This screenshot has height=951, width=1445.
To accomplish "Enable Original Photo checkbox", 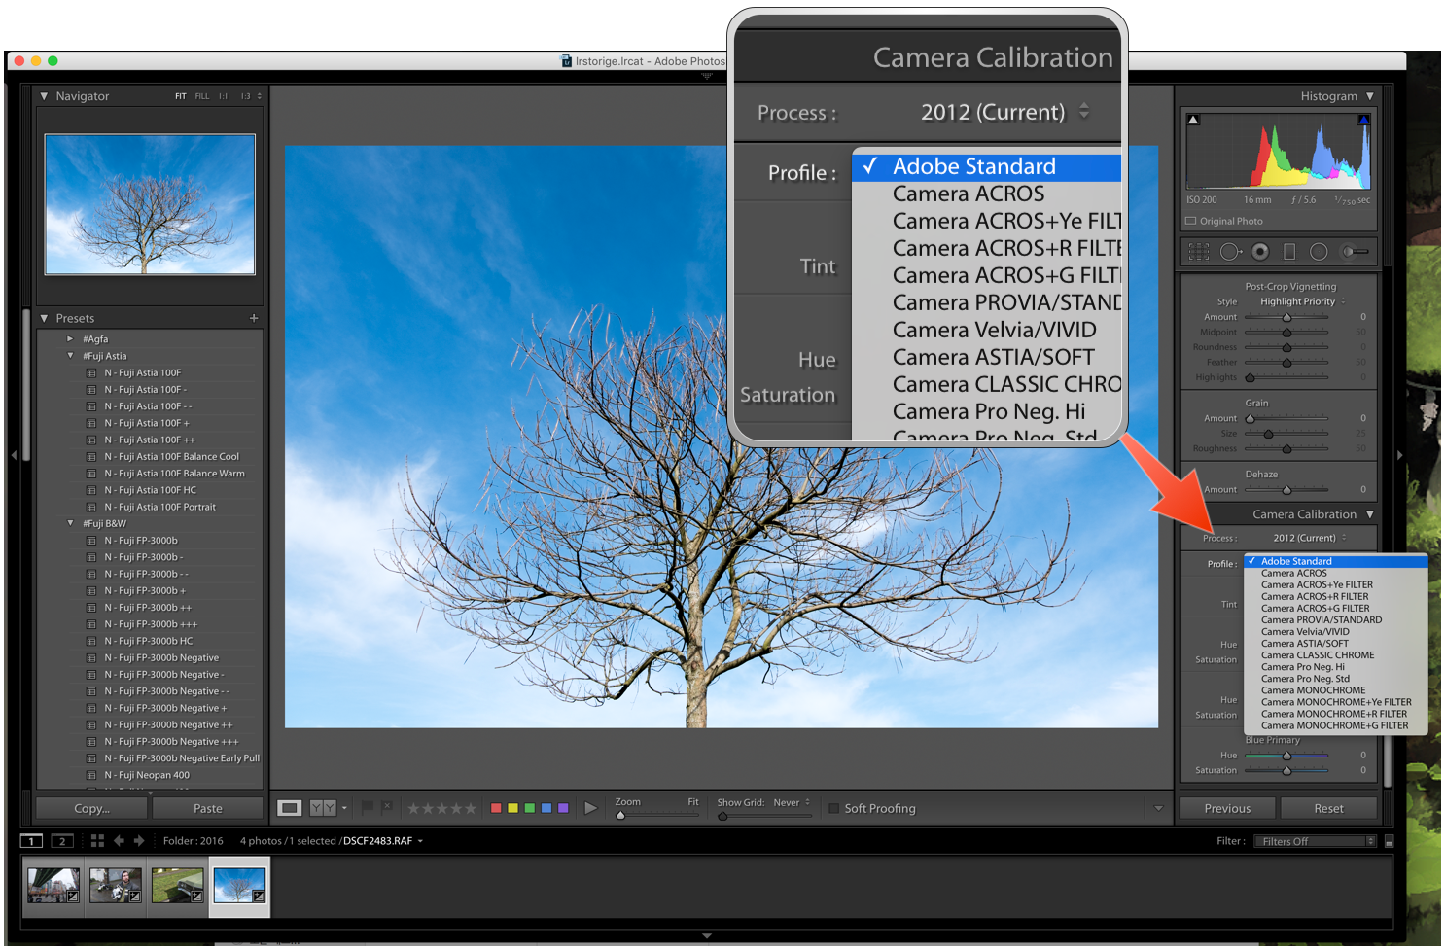I will [x=1190, y=221].
